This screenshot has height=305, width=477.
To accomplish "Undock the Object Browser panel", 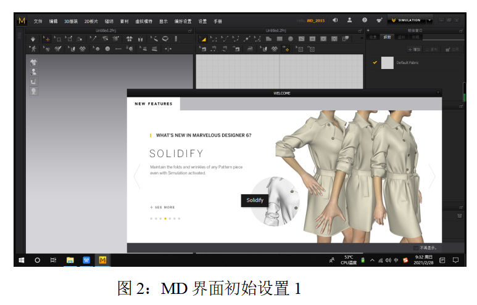I will pyautogui.click(x=461, y=31).
